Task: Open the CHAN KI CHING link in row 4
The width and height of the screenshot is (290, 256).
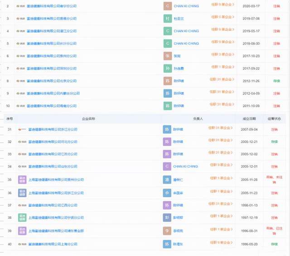Action: 187,31
